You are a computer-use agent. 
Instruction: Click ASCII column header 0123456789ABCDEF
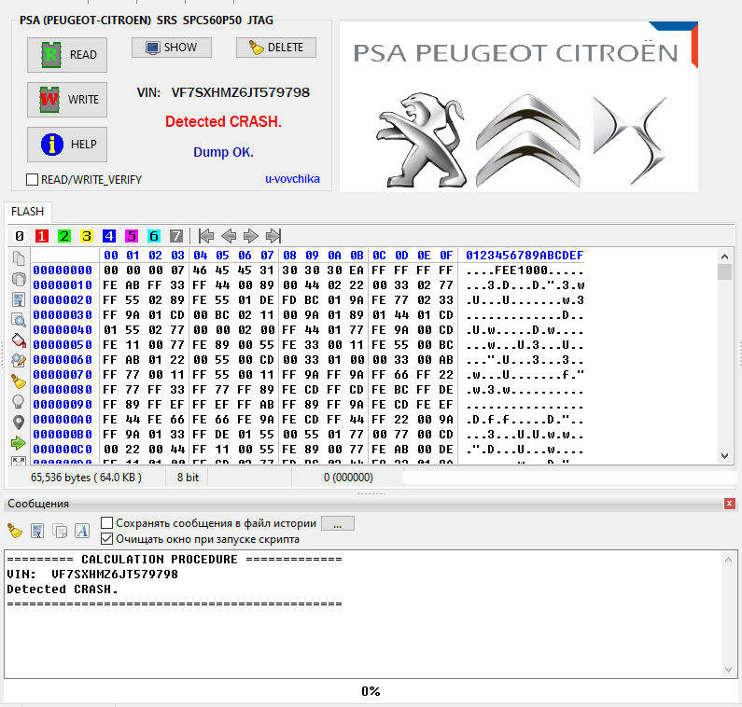(525, 256)
